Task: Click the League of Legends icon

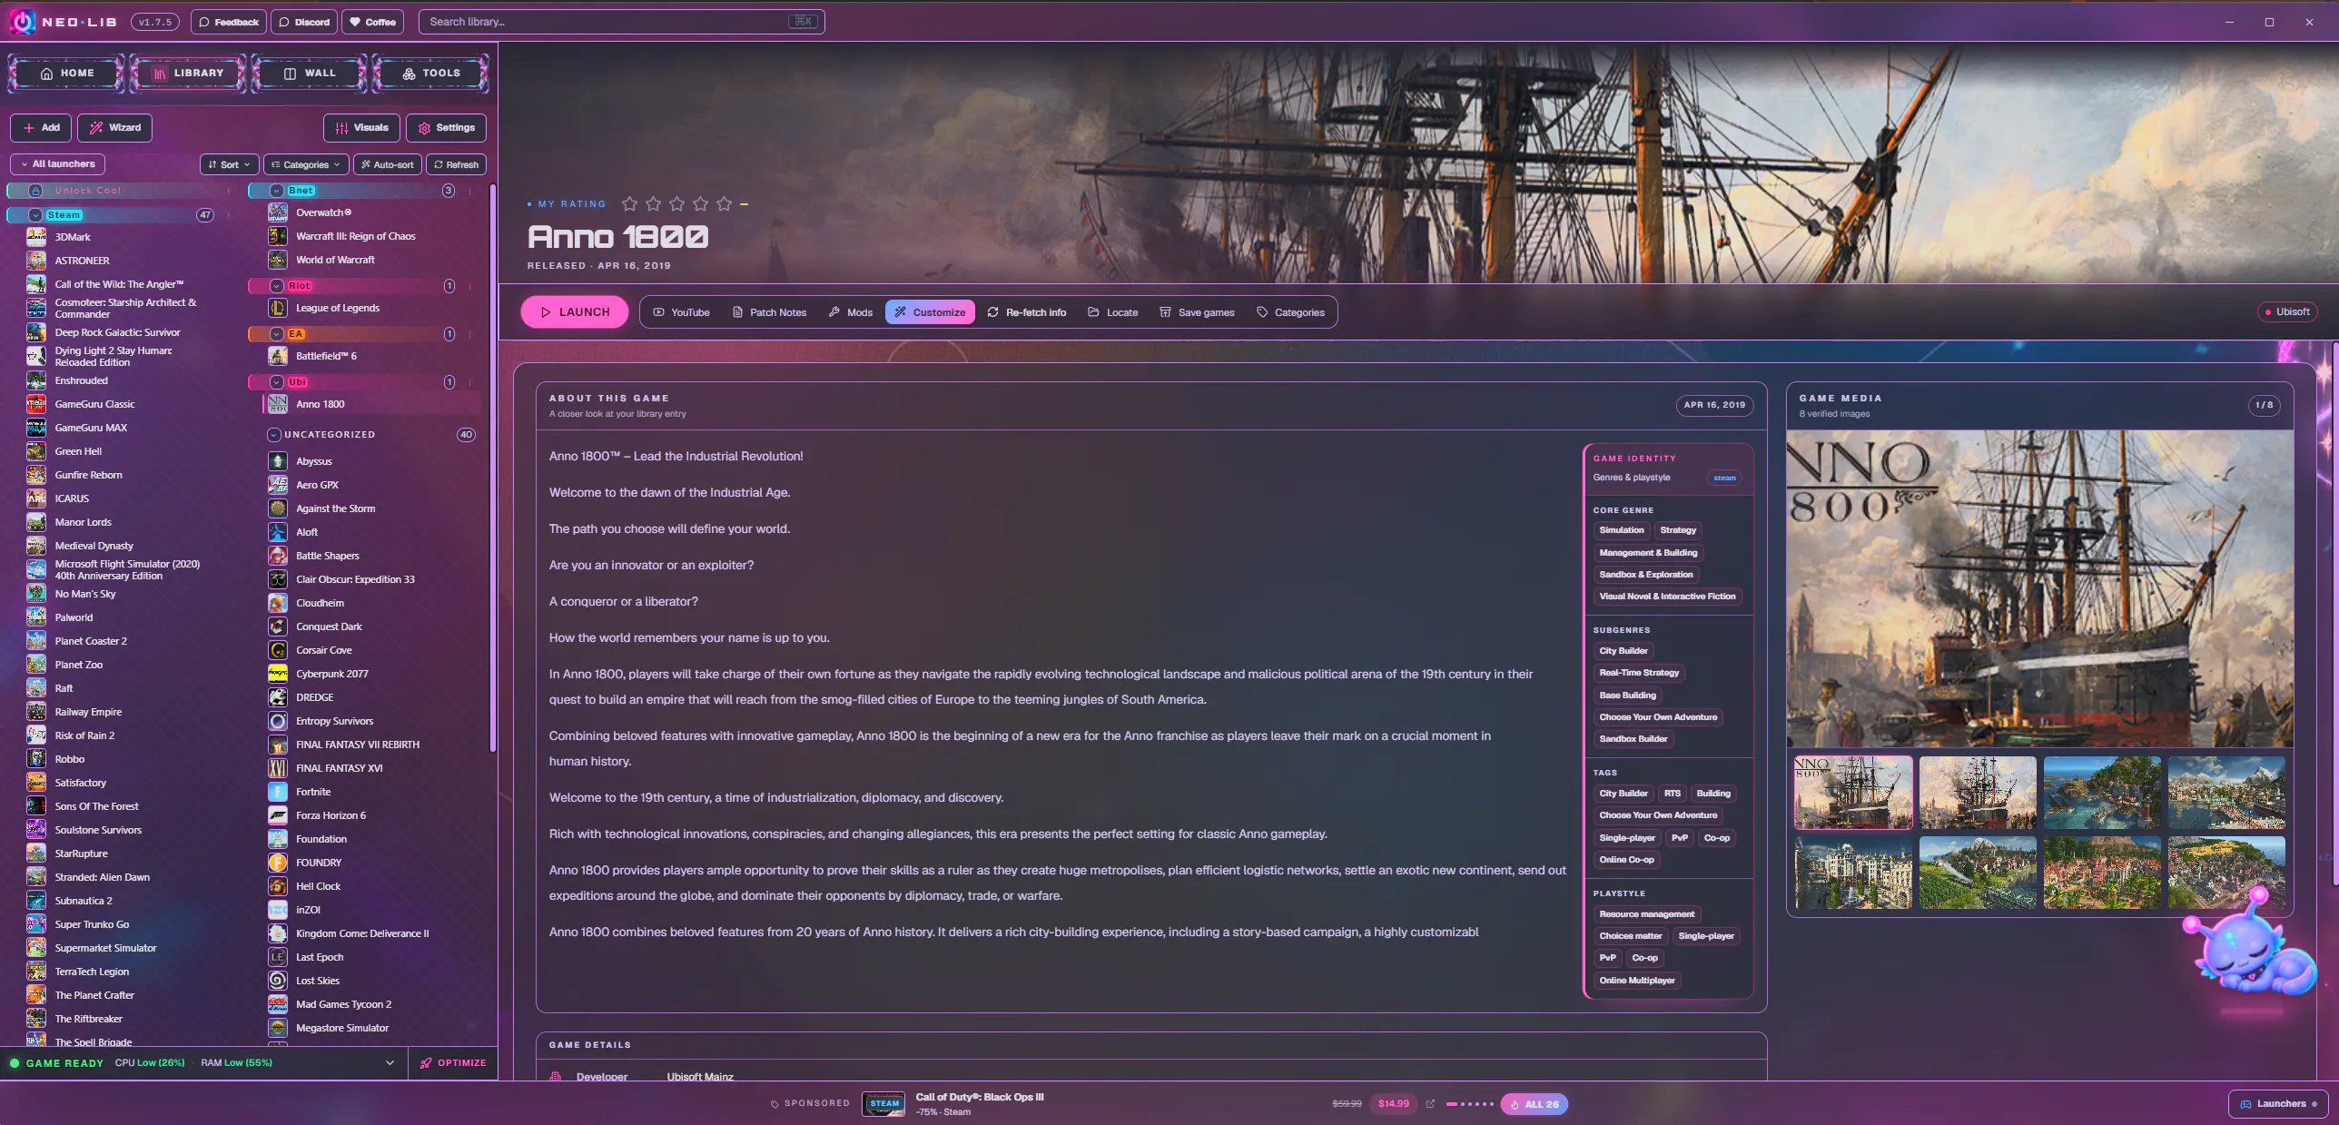Action: click(278, 308)
